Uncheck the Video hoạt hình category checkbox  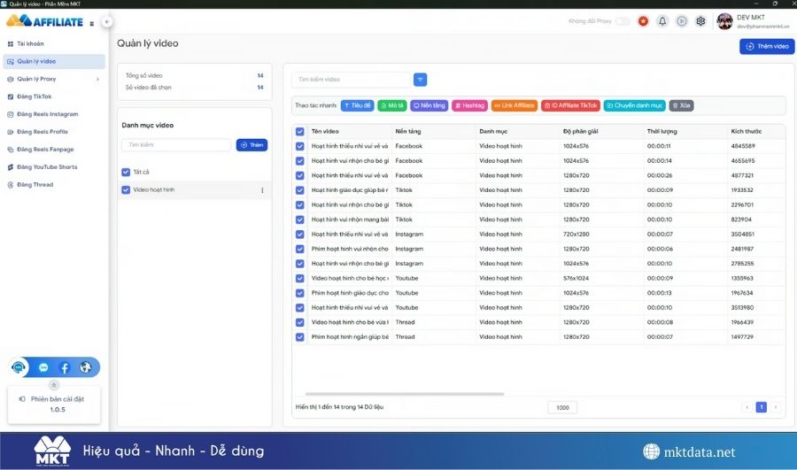[126, 190]
